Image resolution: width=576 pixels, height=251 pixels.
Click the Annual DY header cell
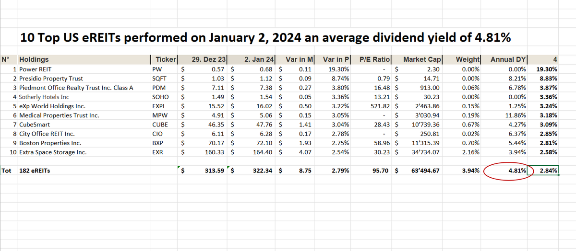point(504,60)
